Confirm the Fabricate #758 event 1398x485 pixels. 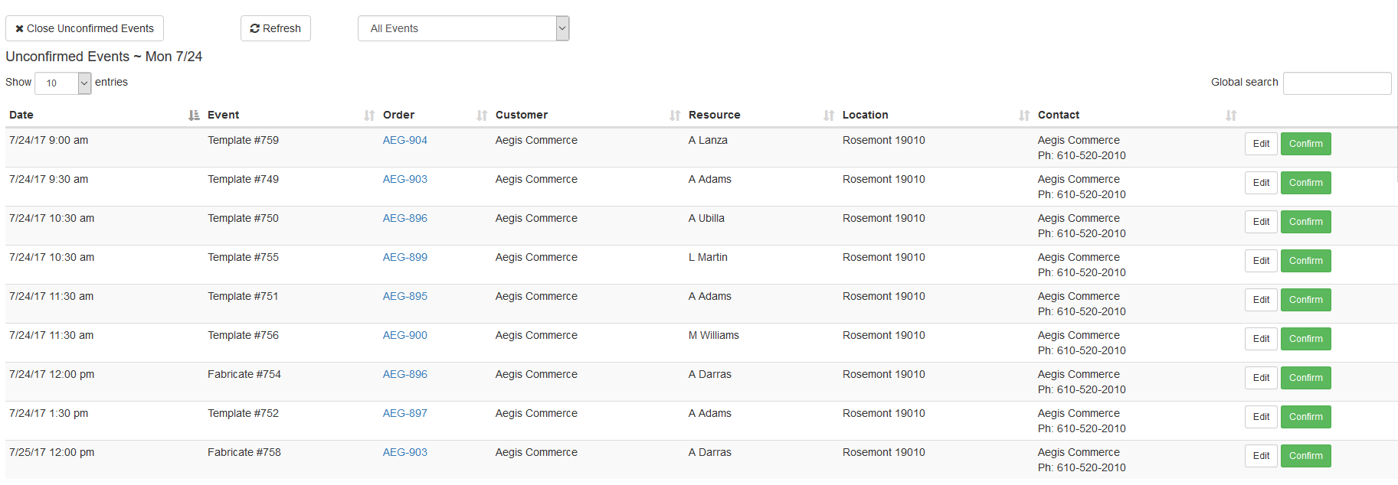(1305, 456)
